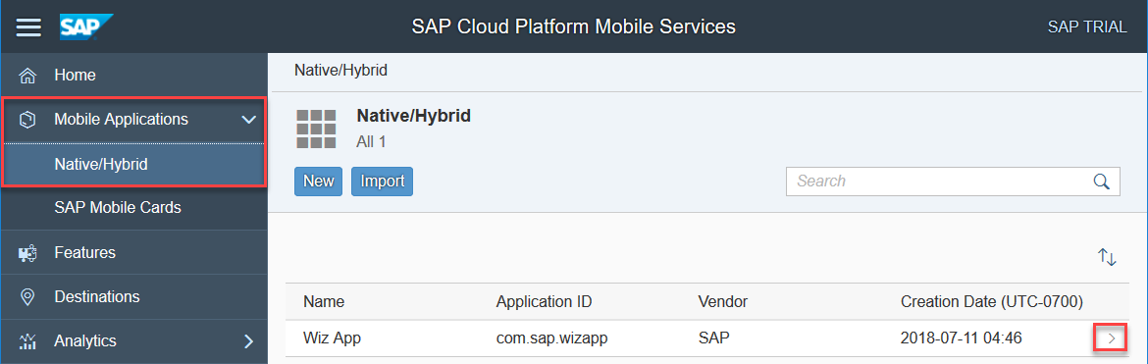Click the Import button
The width and height of the screenshot is (1148, 364).
383,182
